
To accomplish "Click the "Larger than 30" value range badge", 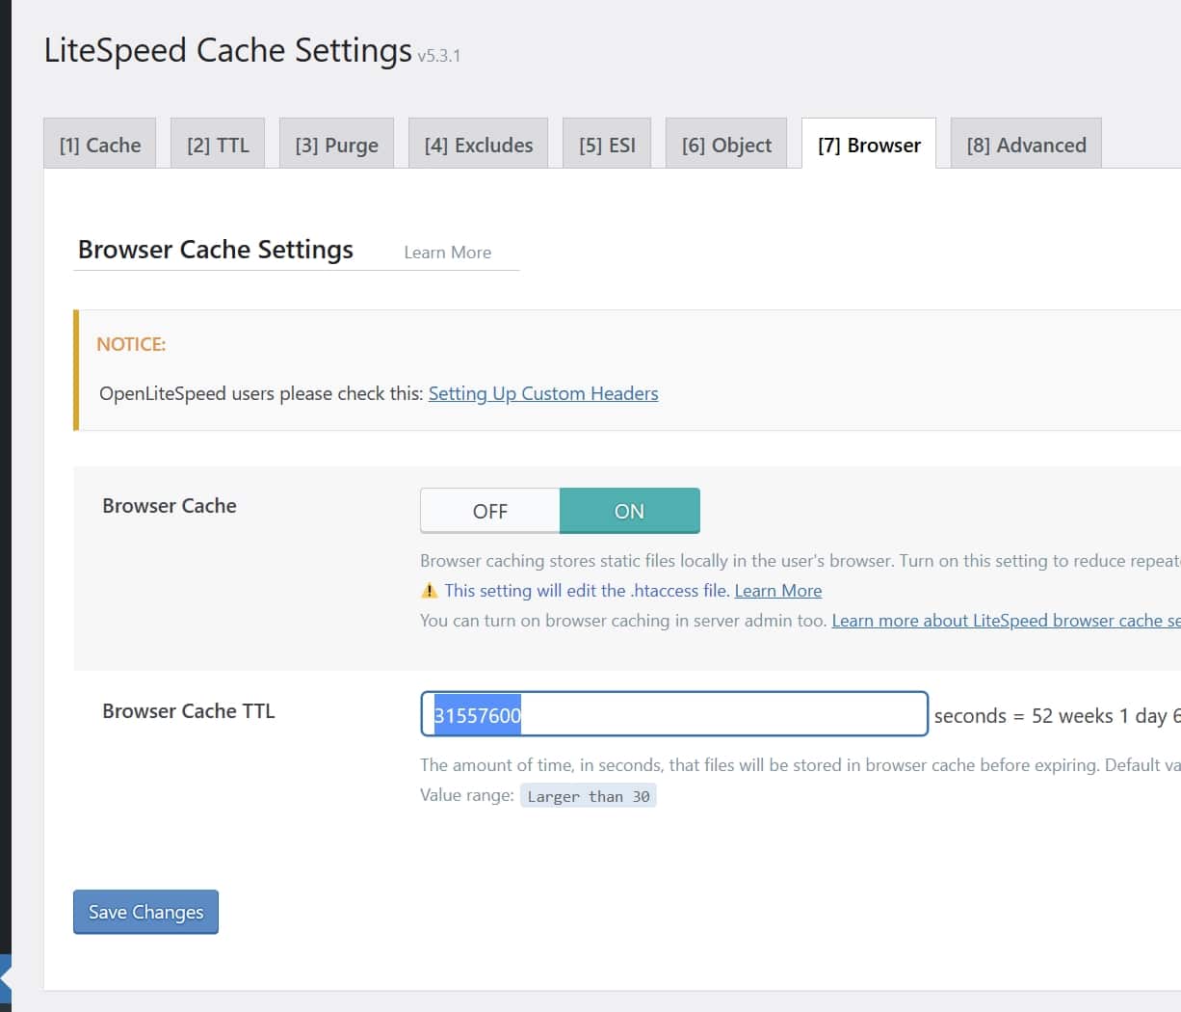I will (x=588, y=796).
